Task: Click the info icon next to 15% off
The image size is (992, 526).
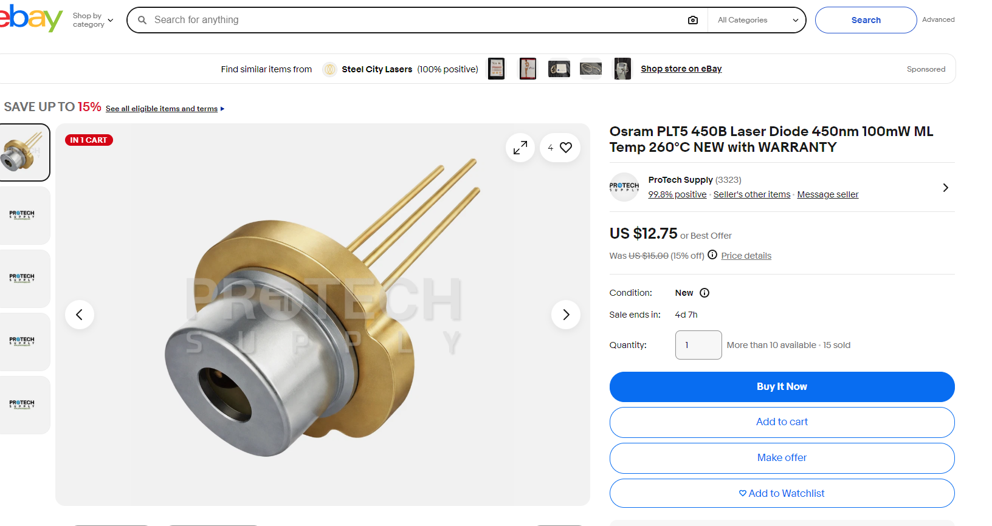Action: coord(712,255)
